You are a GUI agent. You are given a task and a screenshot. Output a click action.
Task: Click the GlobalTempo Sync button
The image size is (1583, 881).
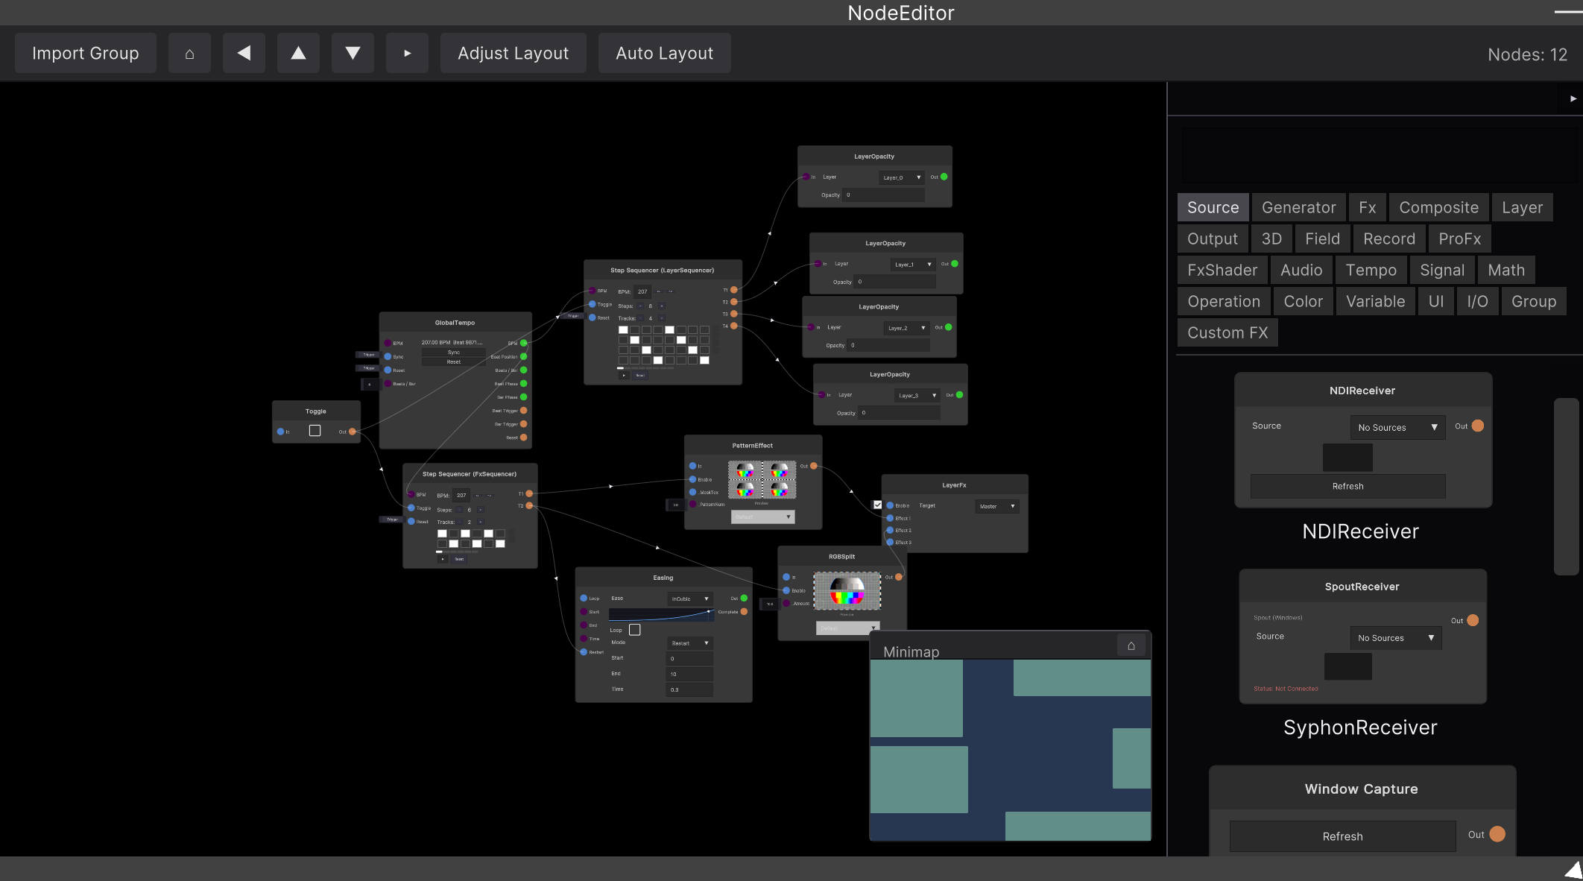click(x=454, y=352)
